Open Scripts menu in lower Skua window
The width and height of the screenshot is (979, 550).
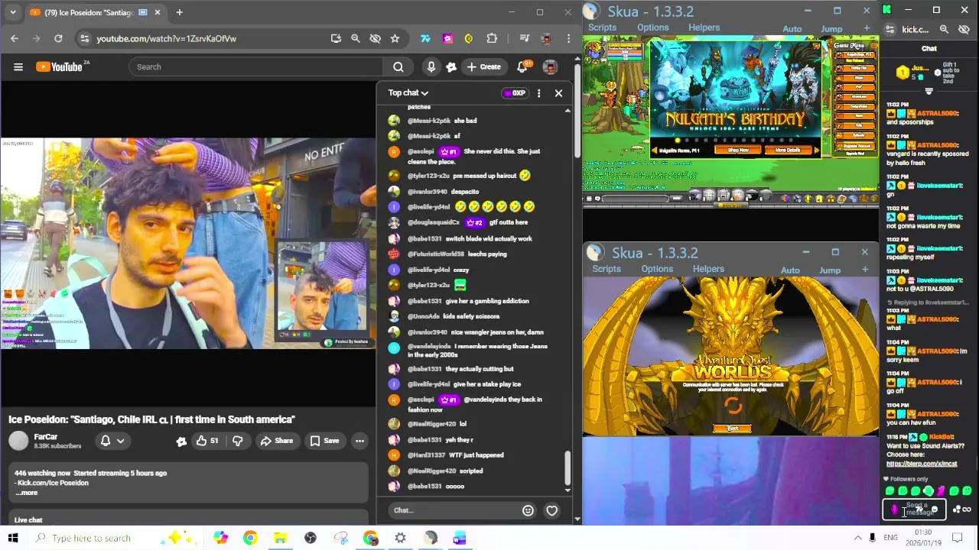coord(607,269)
